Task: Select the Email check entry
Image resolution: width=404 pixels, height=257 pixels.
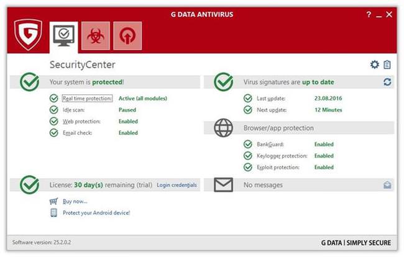Action: [x=77, y=133]
